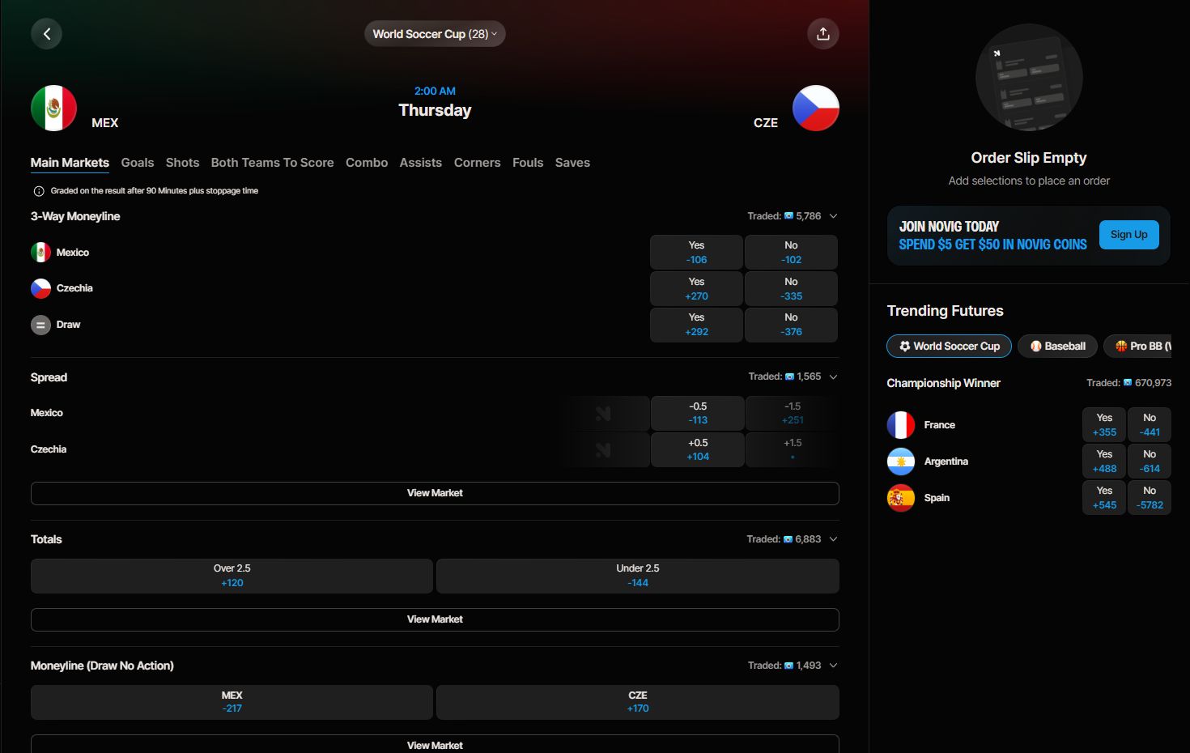
Task: Click View Market under Totals
Action: pyautogui.click(x=435, y=619)
